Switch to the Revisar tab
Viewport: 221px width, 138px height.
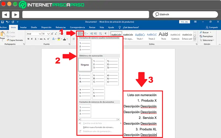coord(92,27)
